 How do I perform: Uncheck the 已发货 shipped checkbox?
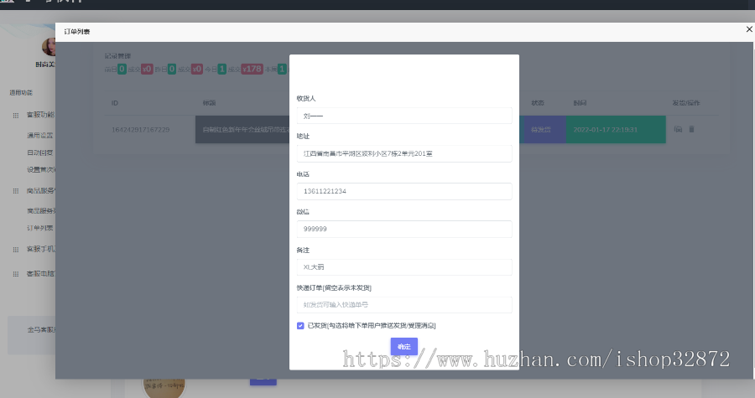pyautogui.click(x=300, y=325)
